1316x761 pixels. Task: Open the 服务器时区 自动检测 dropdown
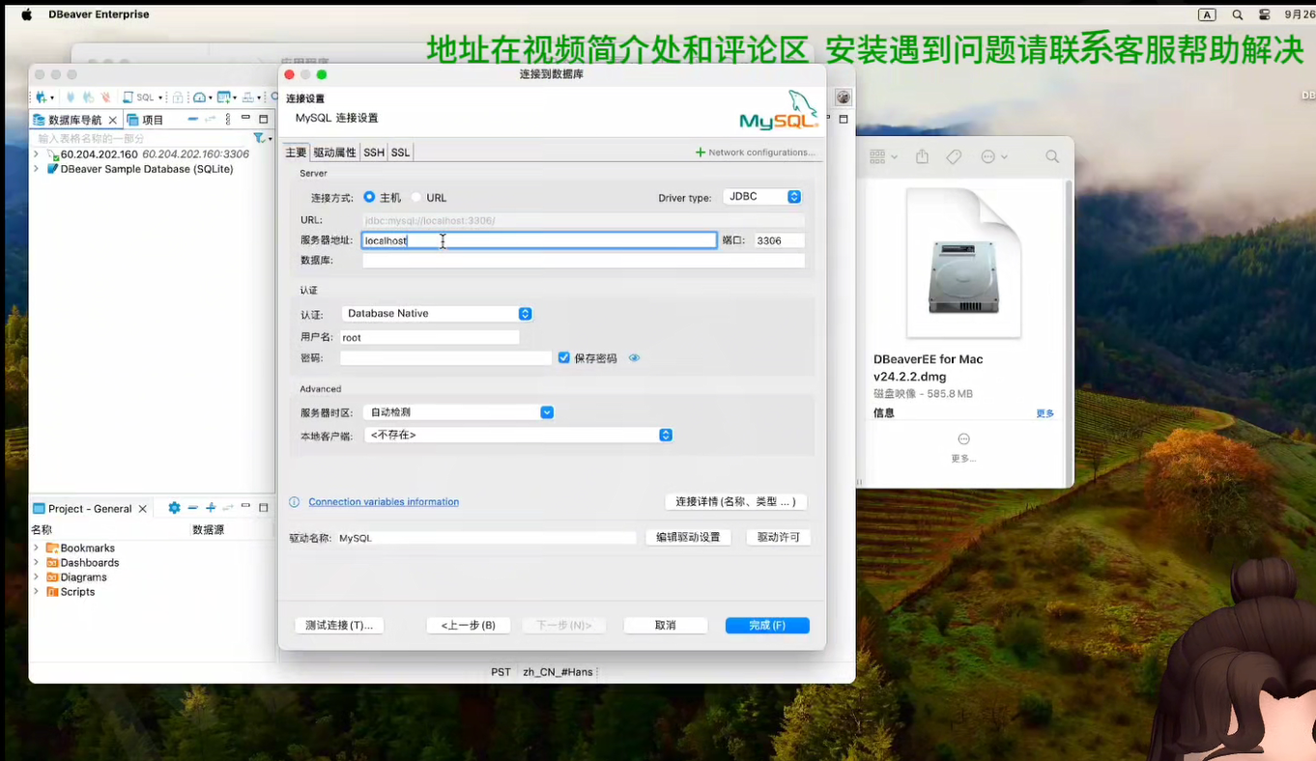click(x=458, y=411)
